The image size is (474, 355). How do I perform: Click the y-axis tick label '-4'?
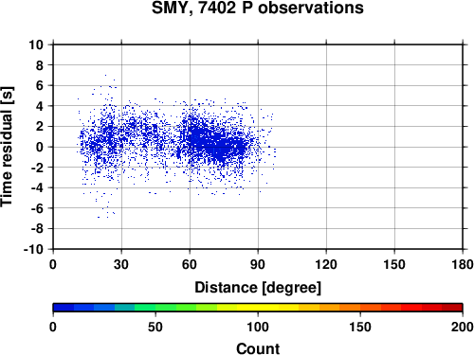(x=37, y=187)
